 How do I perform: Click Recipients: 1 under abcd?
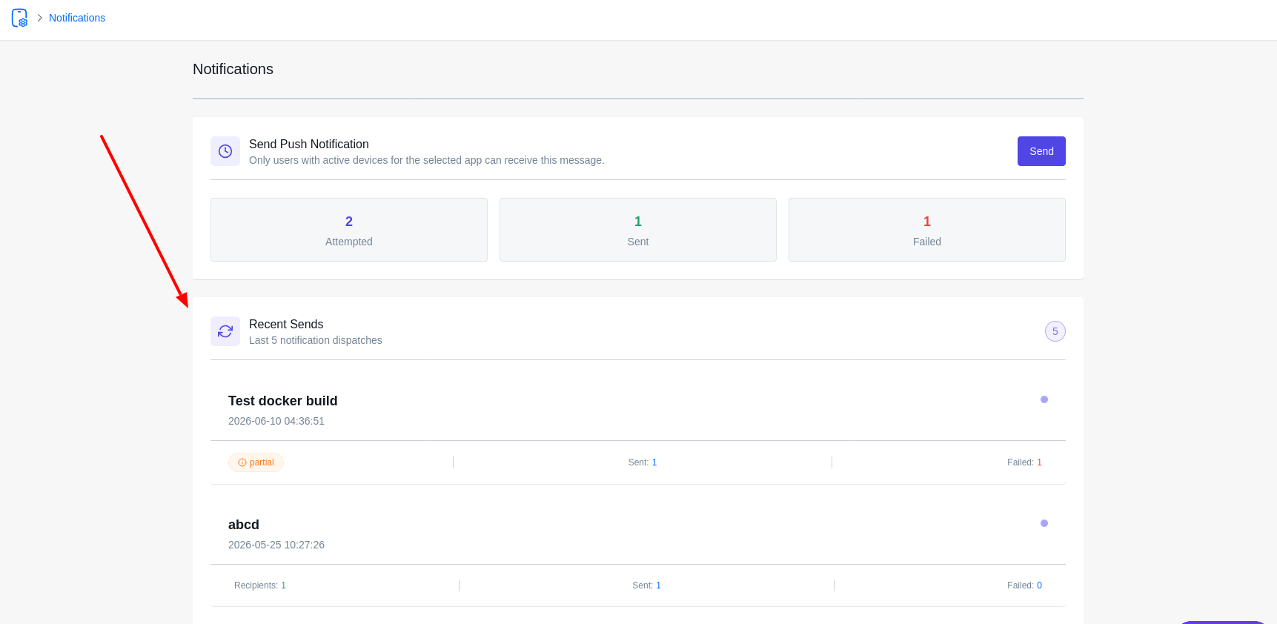(x=260, y=585)
